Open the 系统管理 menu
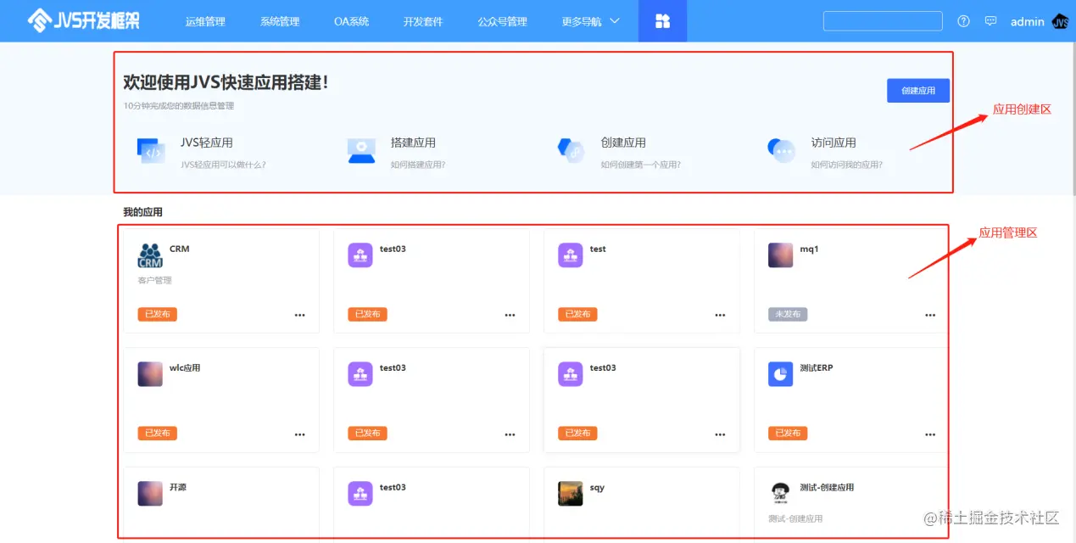The height and width of the screenshot is (543, 1076). click(280, 21)
